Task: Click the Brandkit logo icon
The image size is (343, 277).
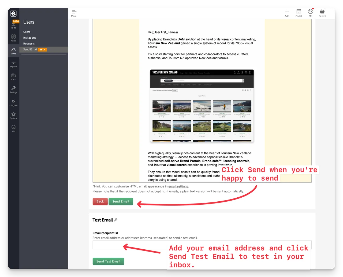Action: 13,13
